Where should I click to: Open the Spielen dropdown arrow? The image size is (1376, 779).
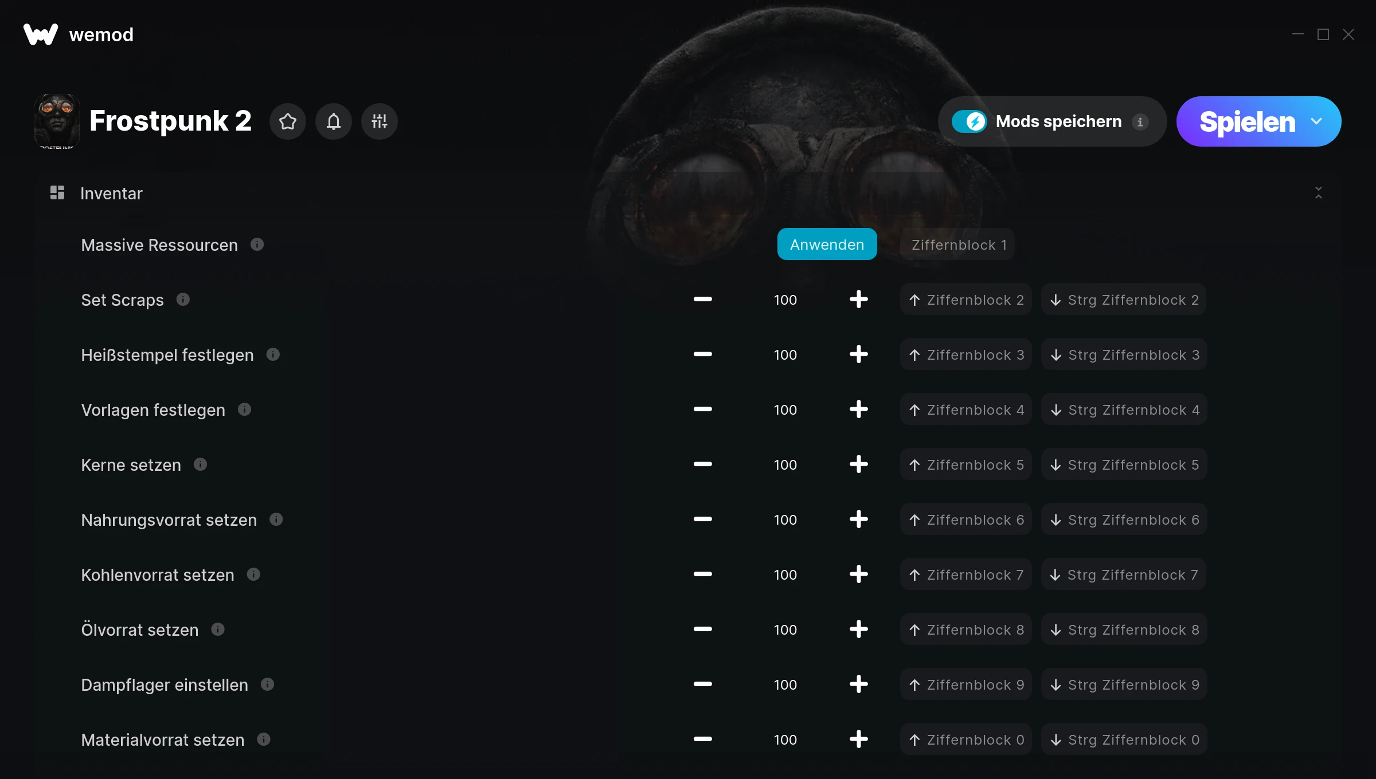[1315, 121]
